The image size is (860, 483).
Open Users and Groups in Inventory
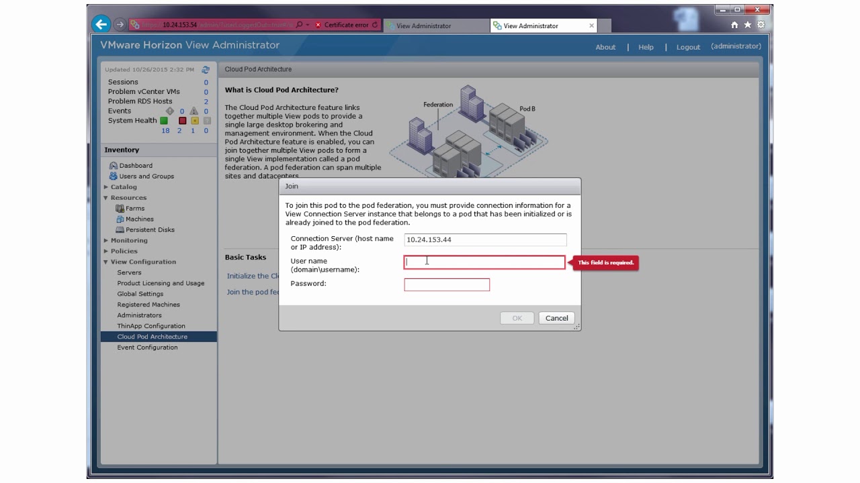(146, 176)
